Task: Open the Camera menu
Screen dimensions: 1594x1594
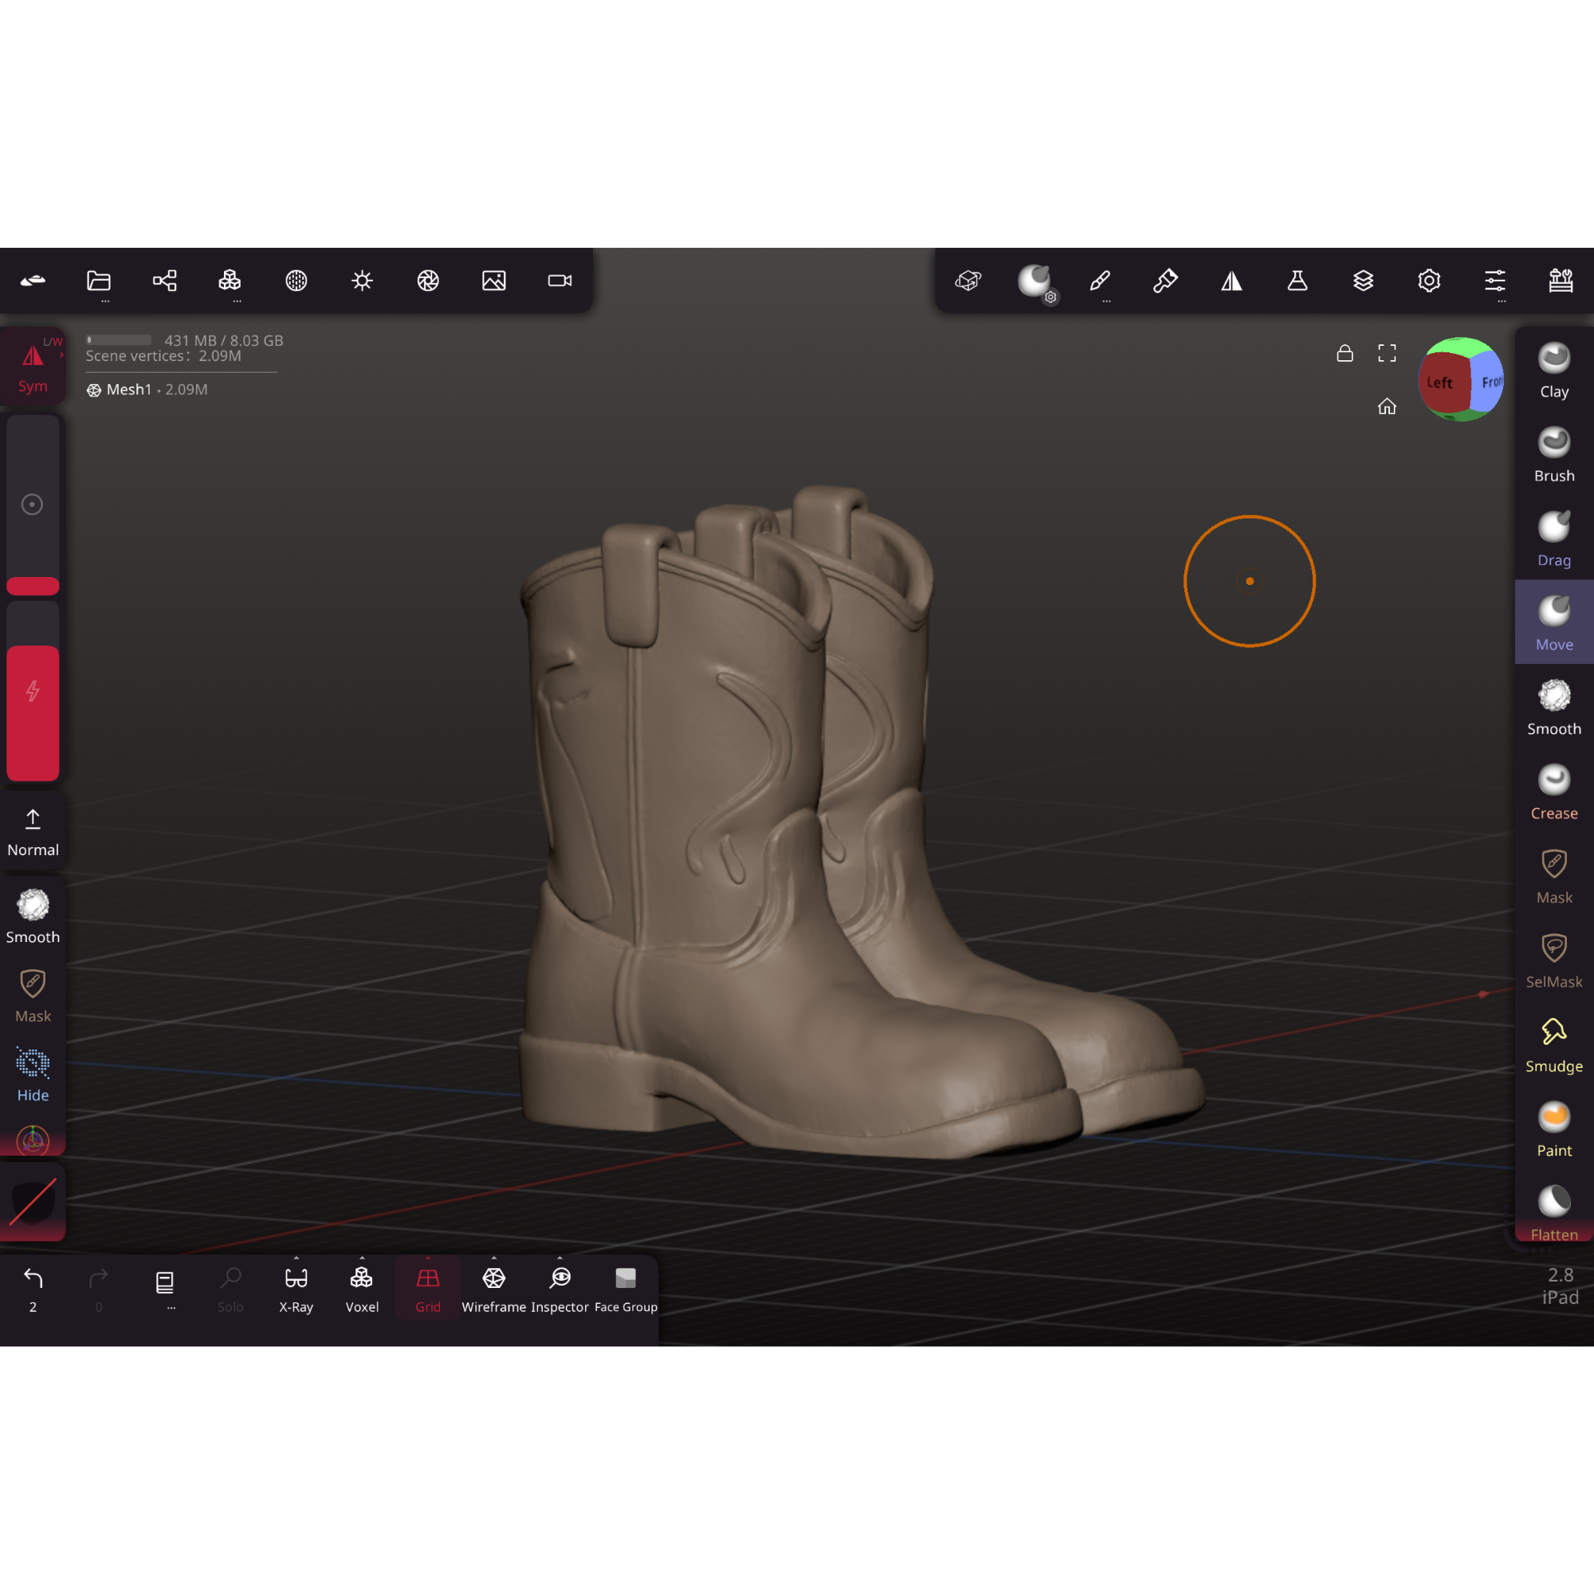Action: (x=560, y=281)
